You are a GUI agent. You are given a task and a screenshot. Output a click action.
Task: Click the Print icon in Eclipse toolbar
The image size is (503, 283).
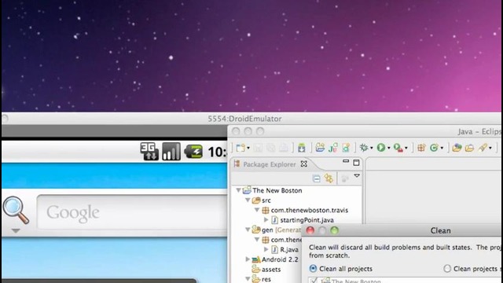coord(284,148)
